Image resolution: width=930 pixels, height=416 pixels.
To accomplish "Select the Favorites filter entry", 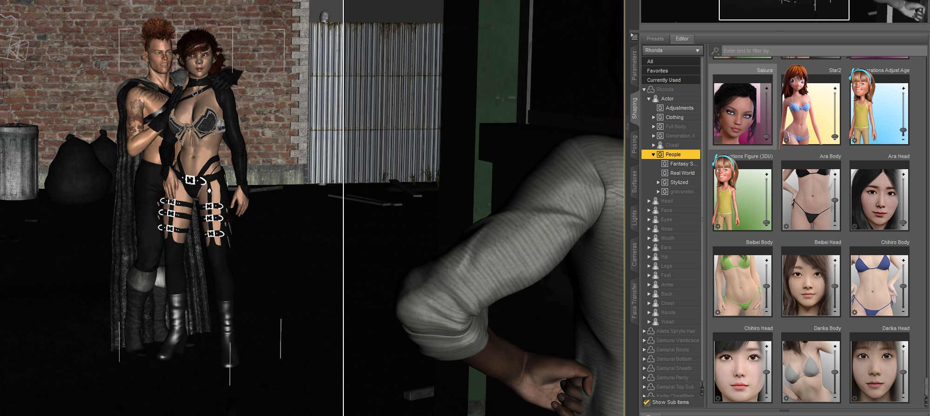I will (x=671, y=71).
